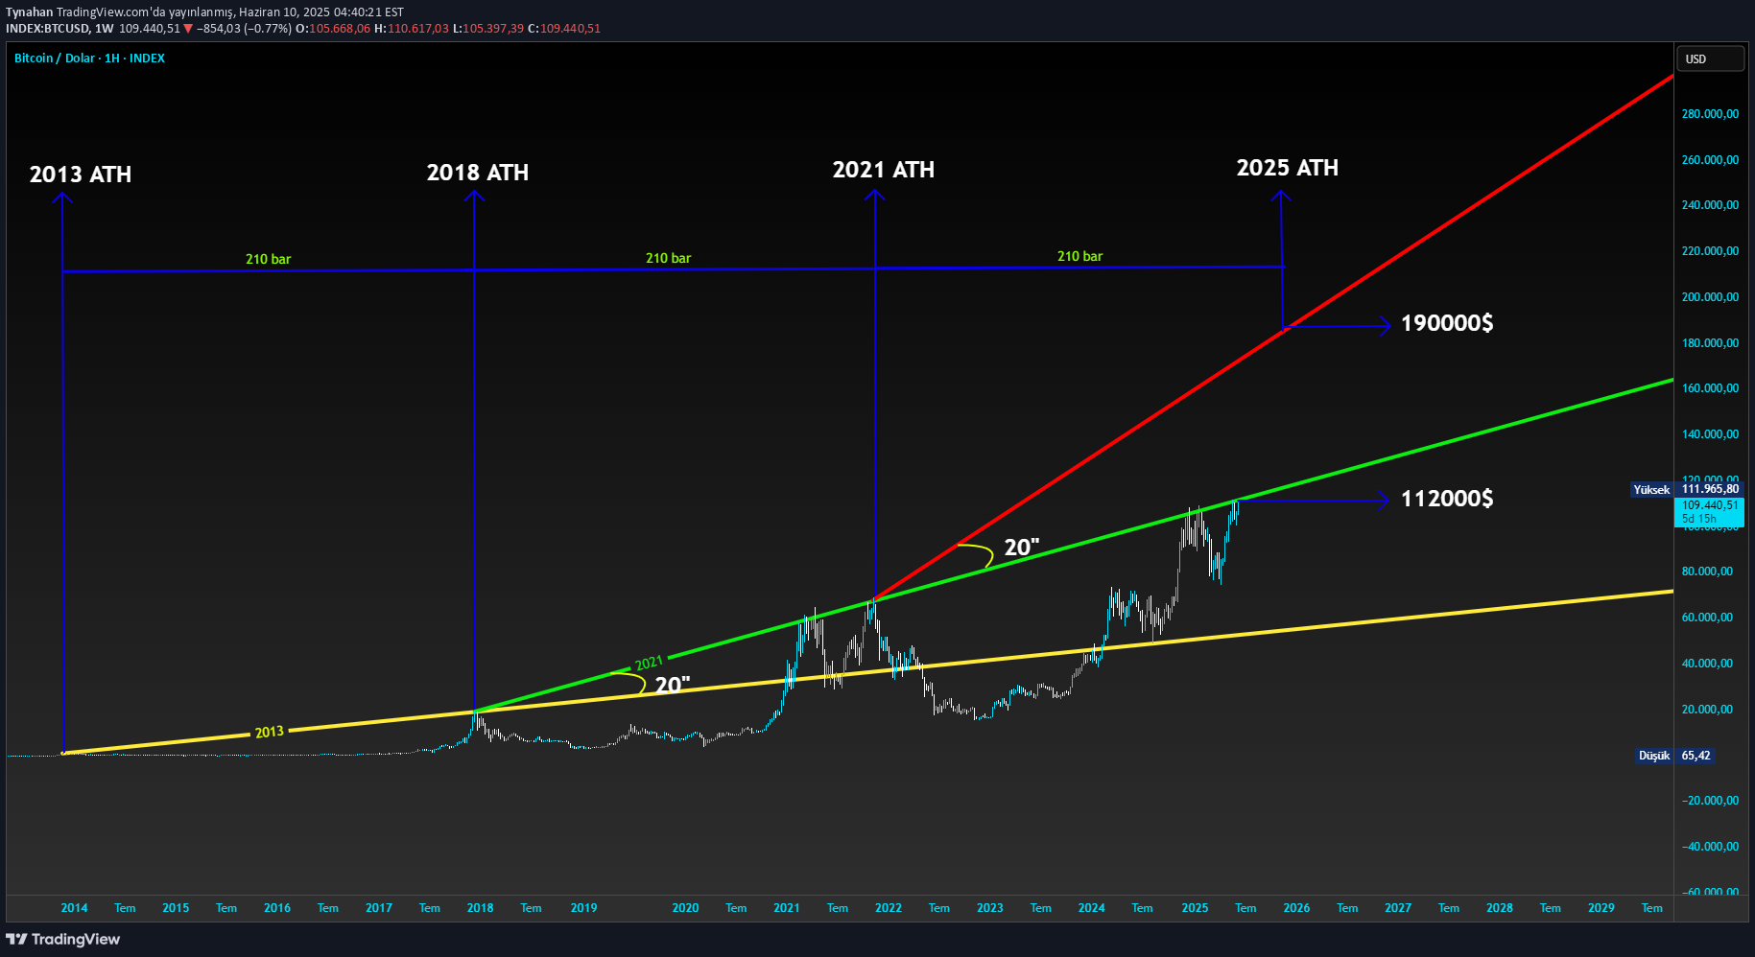
Task: Click the TradingView logo at bottom left
Action: [63, 939]
